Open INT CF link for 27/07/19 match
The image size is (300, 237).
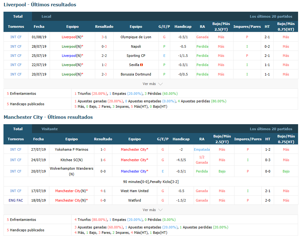(16, 149)
